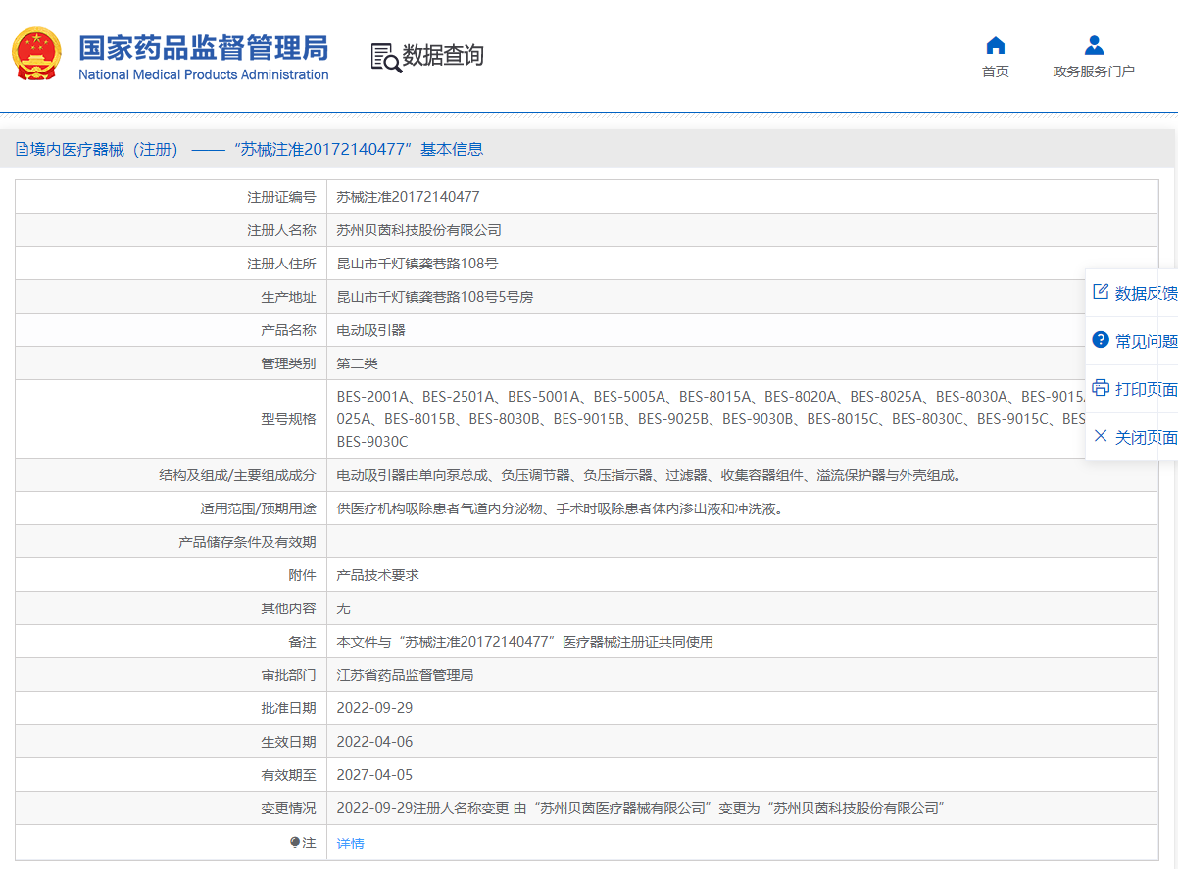Click the 常见问题 question mark icon
The width and height of the screenshot is (1178, 869).
point(1101,340)
